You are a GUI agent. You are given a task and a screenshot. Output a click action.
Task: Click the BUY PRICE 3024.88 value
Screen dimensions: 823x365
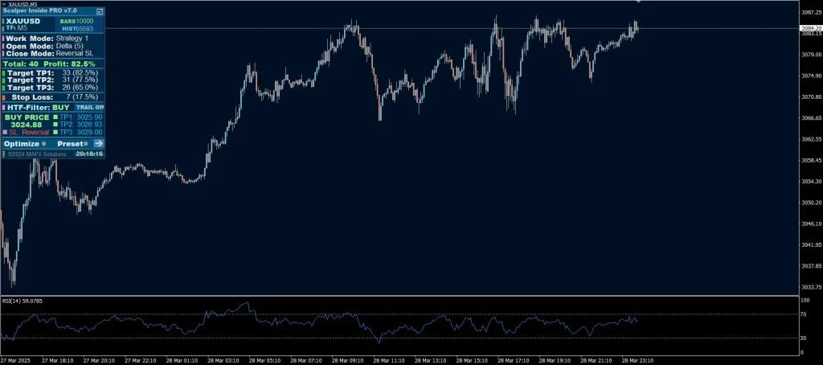pos(27,125)
